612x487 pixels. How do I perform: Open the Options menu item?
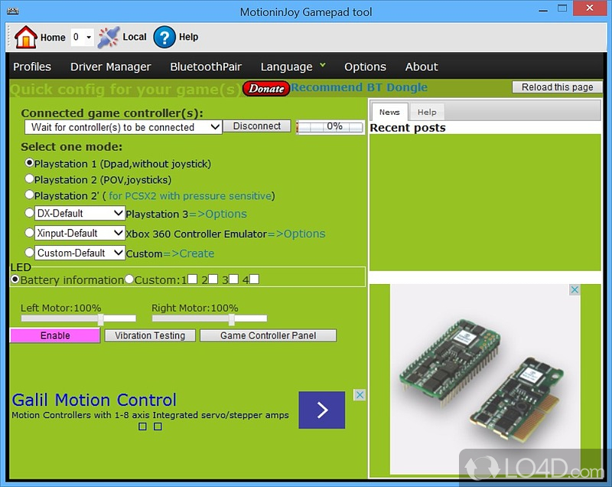tap(365, 67)
